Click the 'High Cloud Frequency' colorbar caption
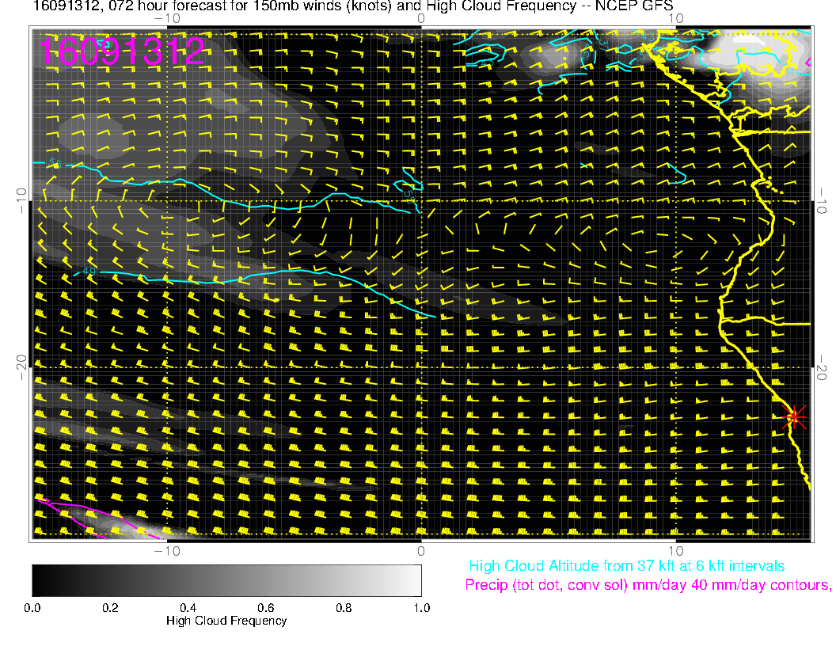 pyautogui.click(x=226, y=621)
